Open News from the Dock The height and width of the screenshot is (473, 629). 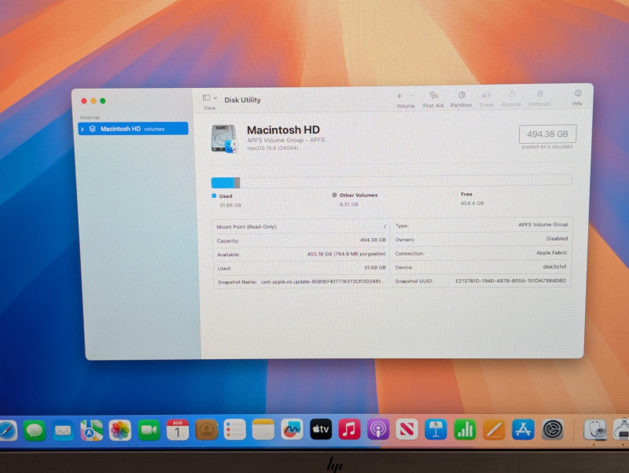click(406, 429)
